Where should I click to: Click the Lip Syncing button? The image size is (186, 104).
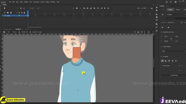tap(174, 75)
